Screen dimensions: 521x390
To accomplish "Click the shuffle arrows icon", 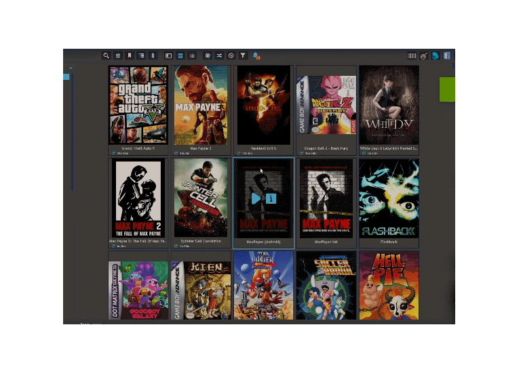I will (x=219, y=56).
